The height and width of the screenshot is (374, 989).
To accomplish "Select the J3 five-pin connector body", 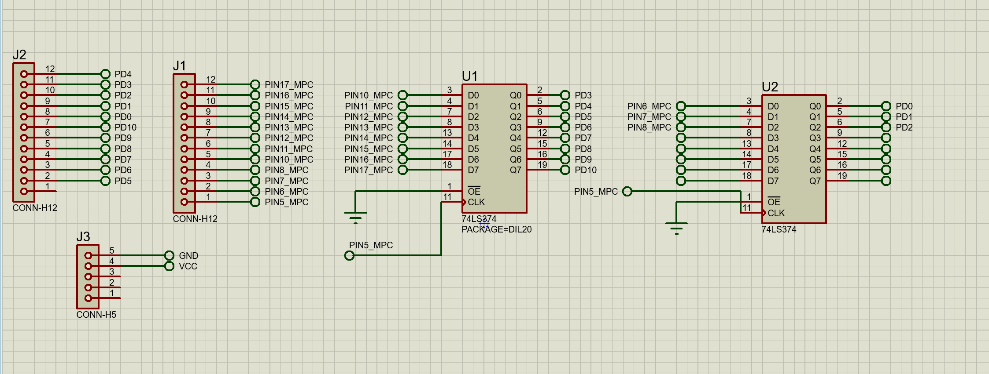I will (x=88, y=276).
